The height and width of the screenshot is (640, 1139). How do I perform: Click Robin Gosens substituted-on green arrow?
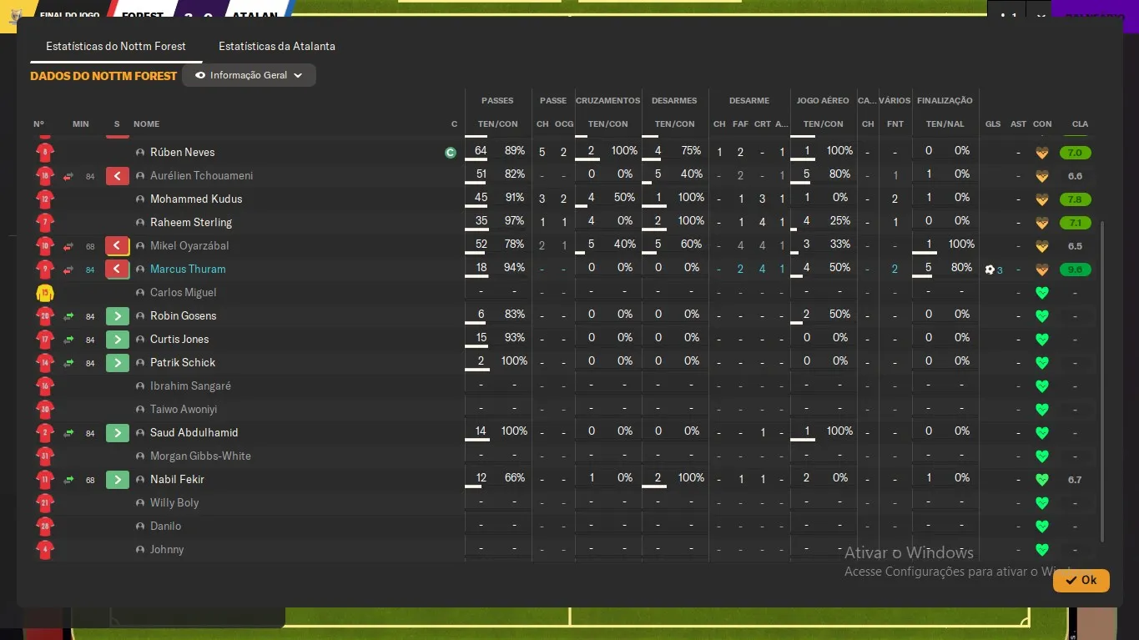pos(117,316)
